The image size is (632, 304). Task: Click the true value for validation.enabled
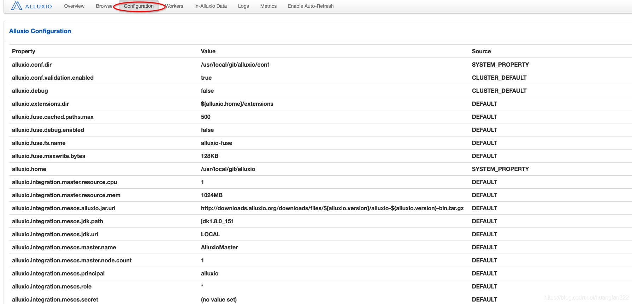pyautogui.click(x=206, y=78)
